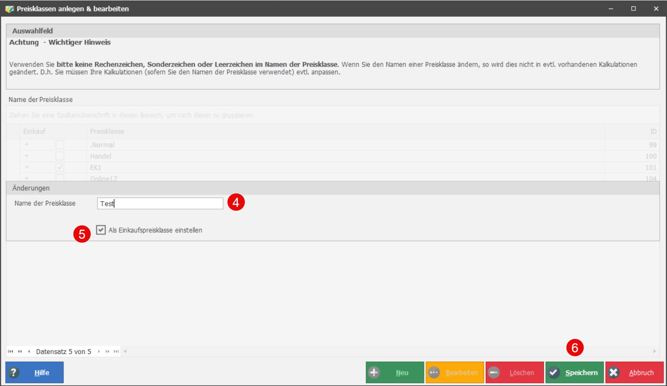Select the EK1 price class cell

pos(345,167)
